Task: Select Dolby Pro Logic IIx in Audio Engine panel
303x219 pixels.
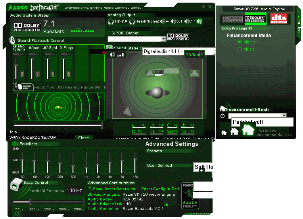Action: (x=255, y=19)
